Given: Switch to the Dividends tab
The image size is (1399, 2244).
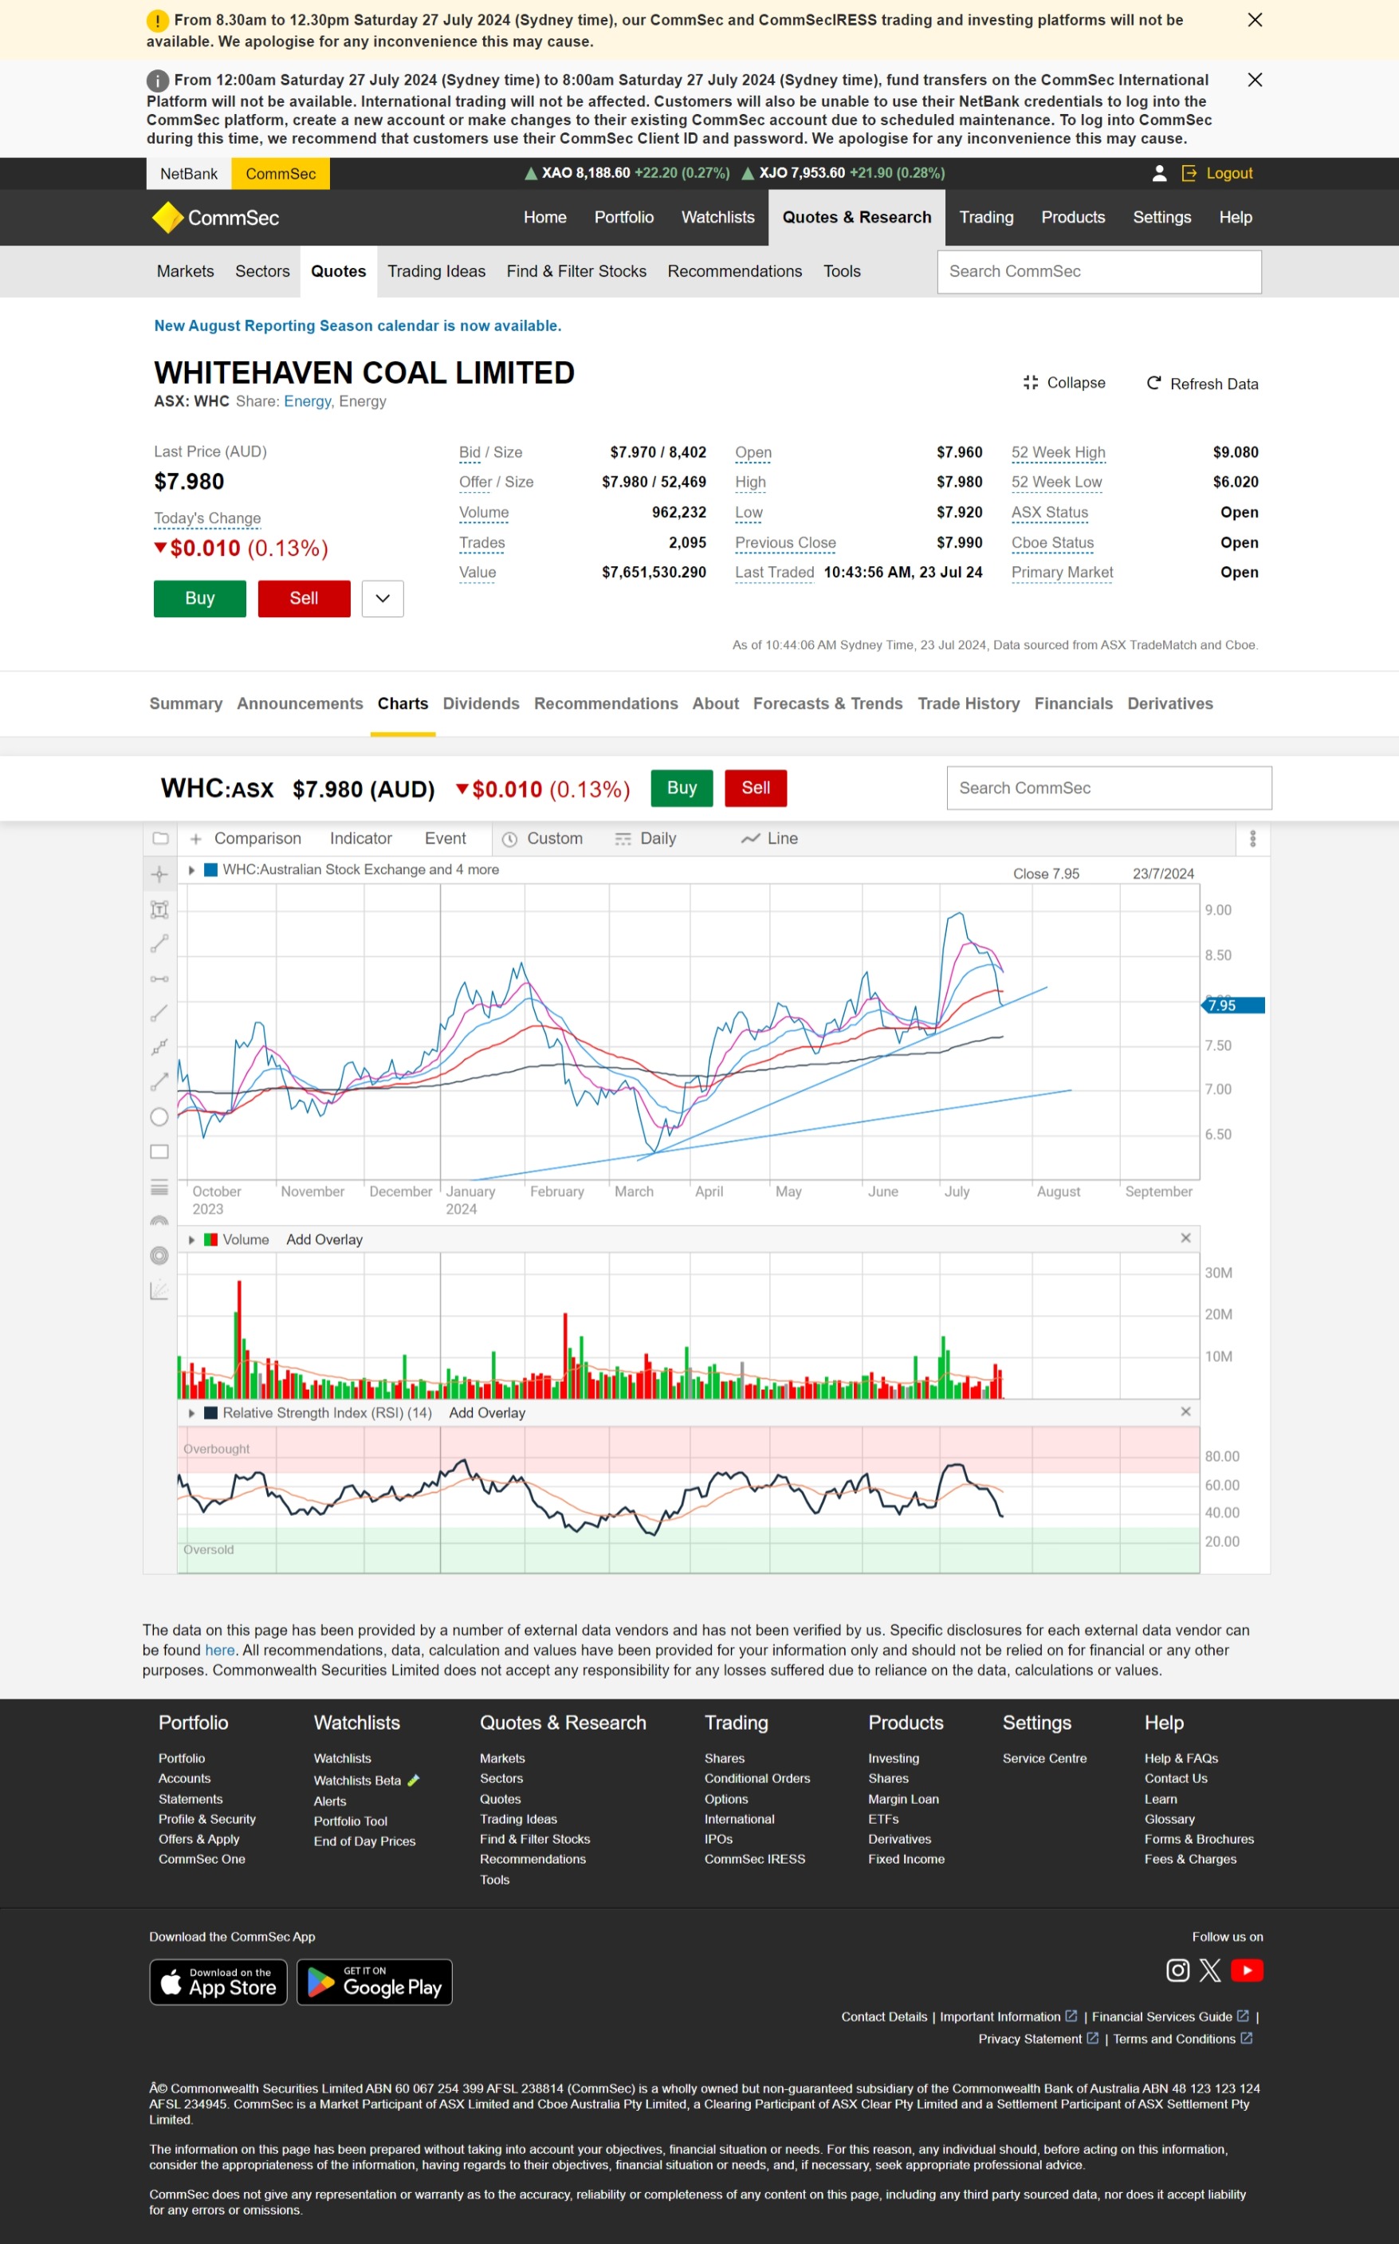Looking at the screenshot, I should (481, 704).
